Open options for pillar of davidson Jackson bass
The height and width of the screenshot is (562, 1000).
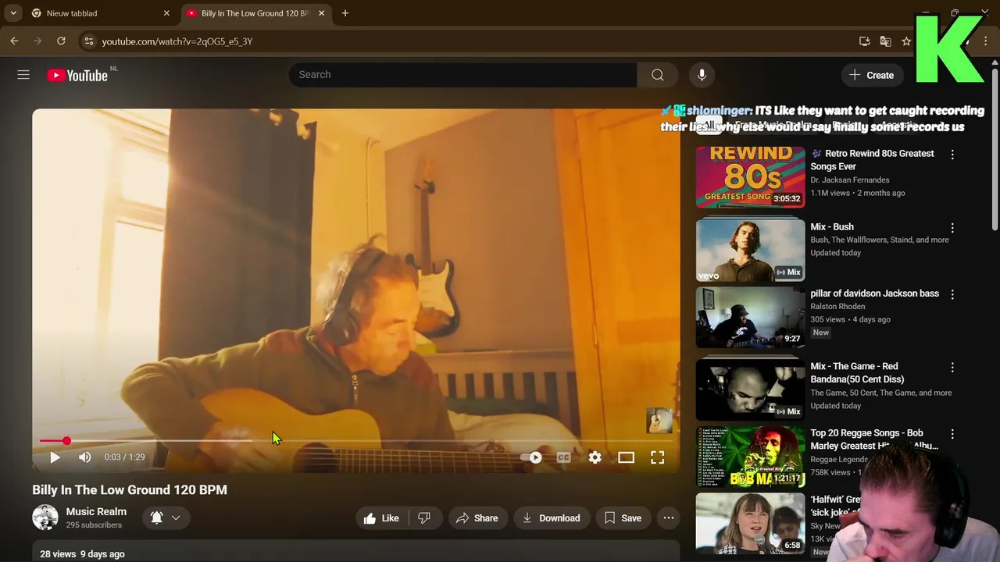952,294
